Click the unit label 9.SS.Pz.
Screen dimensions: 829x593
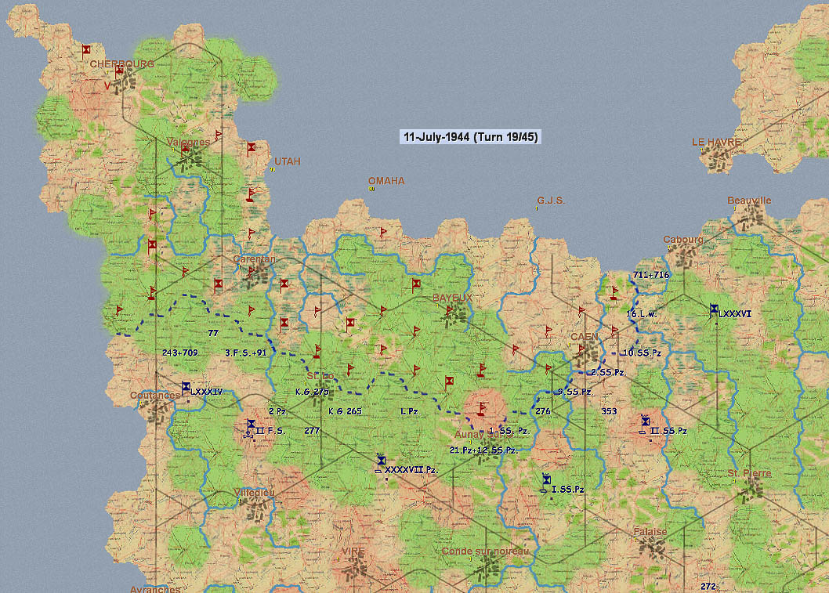574,392
